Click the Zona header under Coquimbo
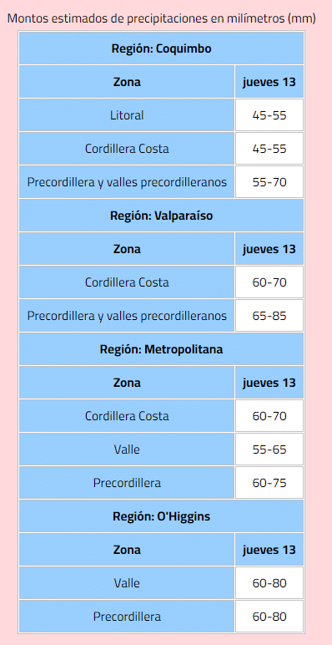 [x=127, y=82]
